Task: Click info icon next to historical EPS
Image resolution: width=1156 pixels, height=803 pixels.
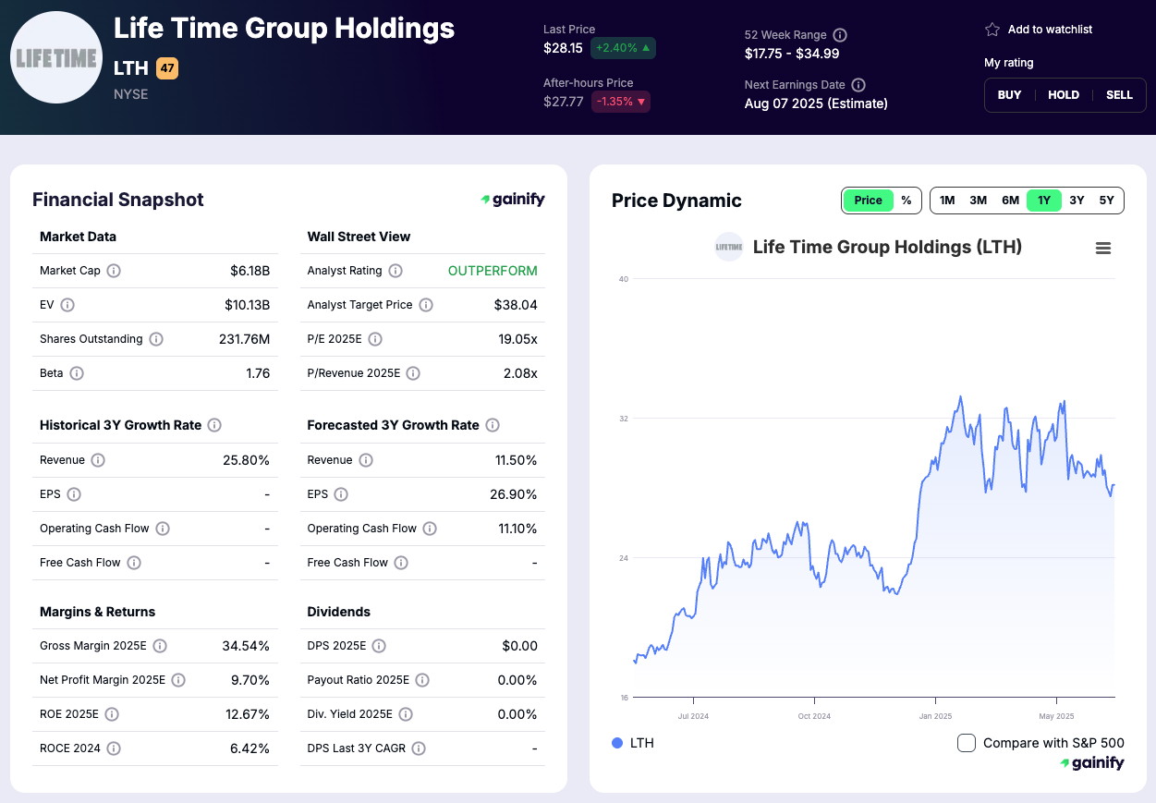Action: (74, 494)
